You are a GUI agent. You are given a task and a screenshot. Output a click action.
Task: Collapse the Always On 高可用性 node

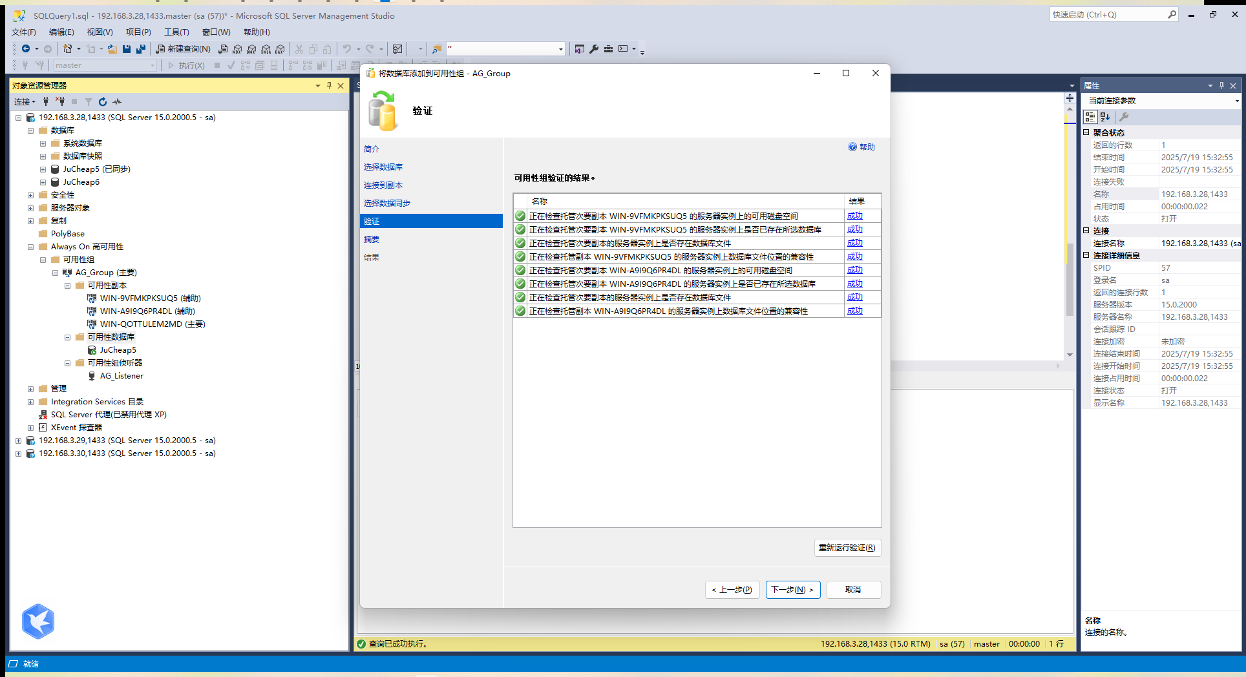[30, 247]
